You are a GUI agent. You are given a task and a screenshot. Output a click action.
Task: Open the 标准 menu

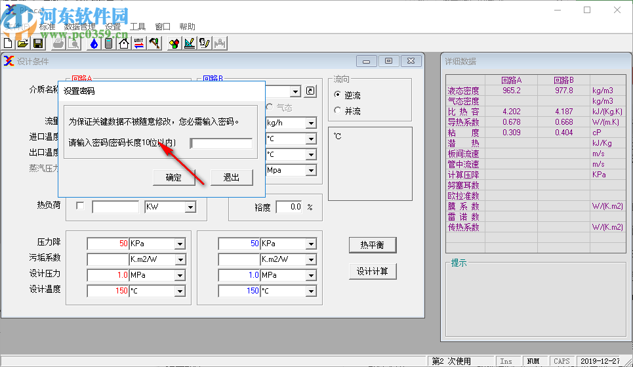47,27
